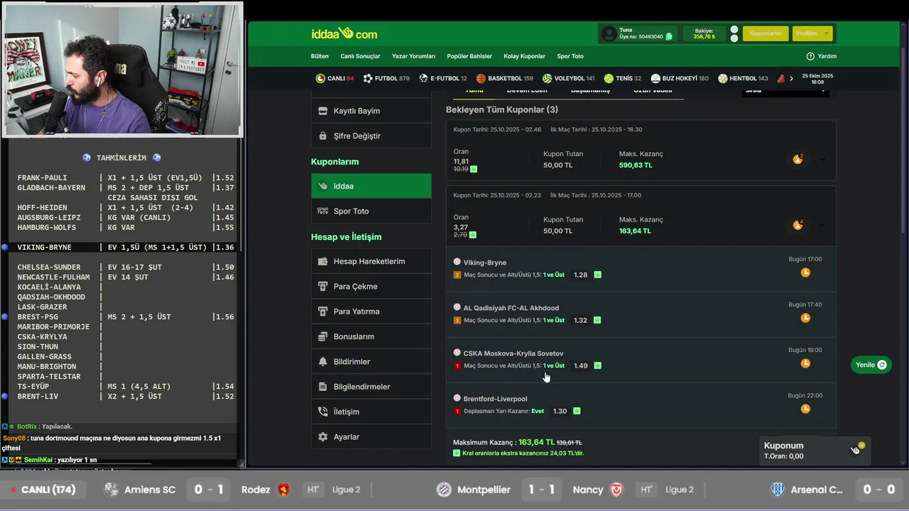Click the Ayarlar gear icon
The image size is (909, 511).
pyautogui.click(x=322, y=437)
